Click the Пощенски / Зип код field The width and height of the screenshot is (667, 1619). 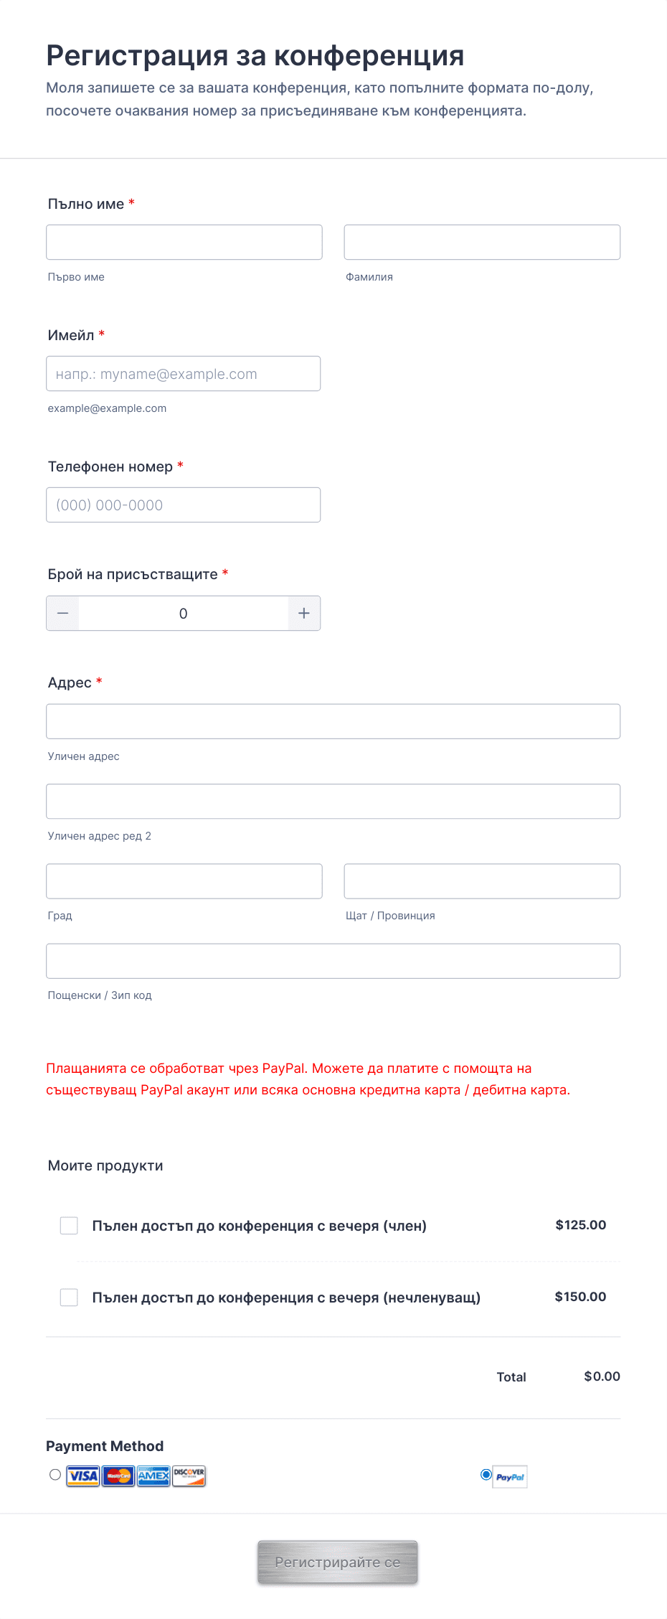[x=333, y=961]
